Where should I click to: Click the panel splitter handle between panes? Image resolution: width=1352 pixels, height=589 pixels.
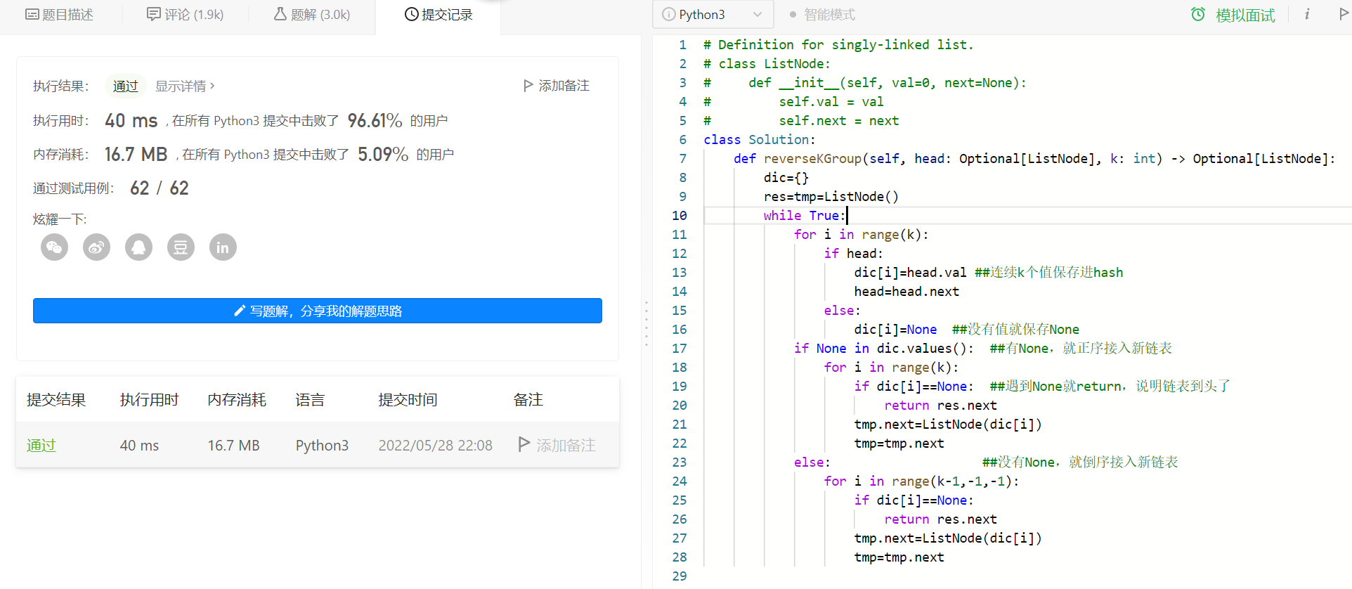[646, 323]
